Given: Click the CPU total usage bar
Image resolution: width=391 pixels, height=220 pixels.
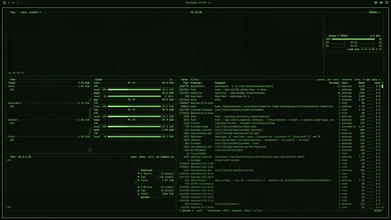Looking at the screenshot, I should pos(353,39).
